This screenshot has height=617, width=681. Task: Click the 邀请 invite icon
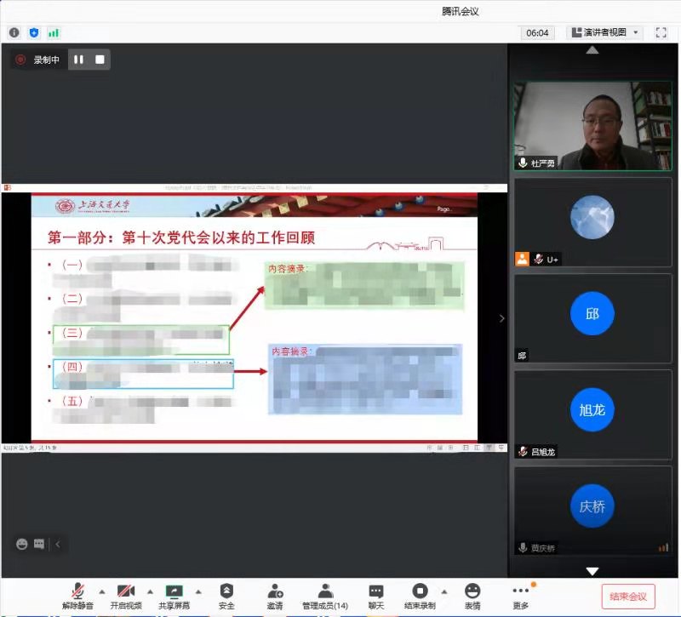click(275, 596)
